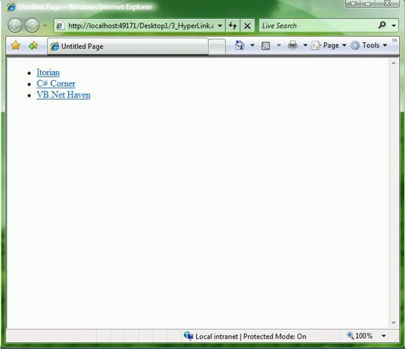Open the Page menu
The image size is (406, 349).
click(329, 45)
